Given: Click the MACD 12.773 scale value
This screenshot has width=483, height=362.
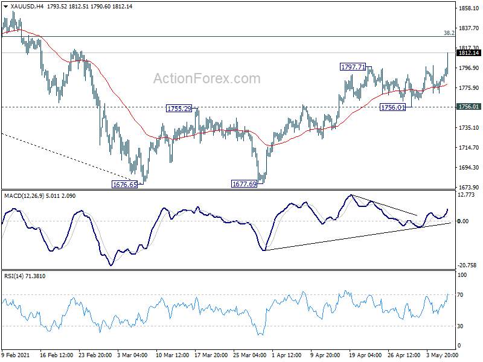Looking at the screenshot, I should click(465, 194).
